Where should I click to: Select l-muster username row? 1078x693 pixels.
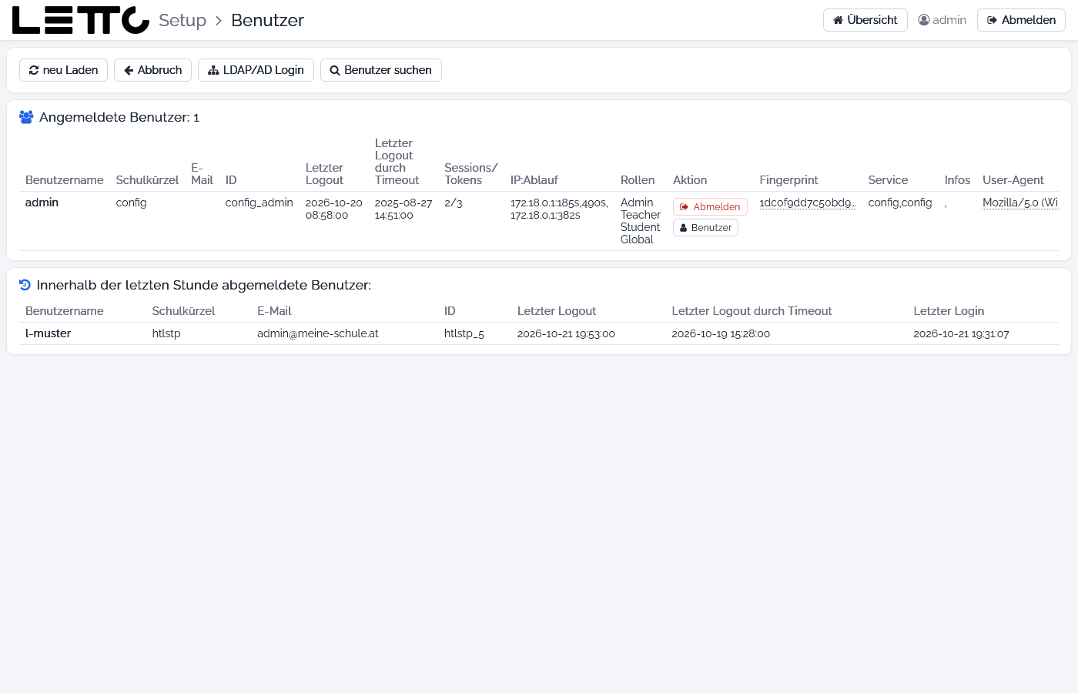tap(48, 333)
